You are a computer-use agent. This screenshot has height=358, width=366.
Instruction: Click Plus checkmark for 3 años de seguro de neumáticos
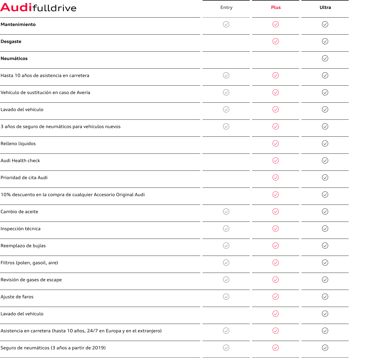click(276, 126)
